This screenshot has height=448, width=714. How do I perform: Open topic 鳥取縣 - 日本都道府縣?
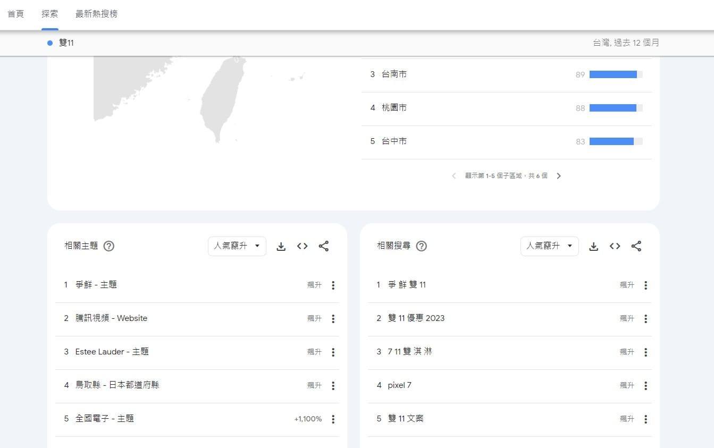pos(117,385)
